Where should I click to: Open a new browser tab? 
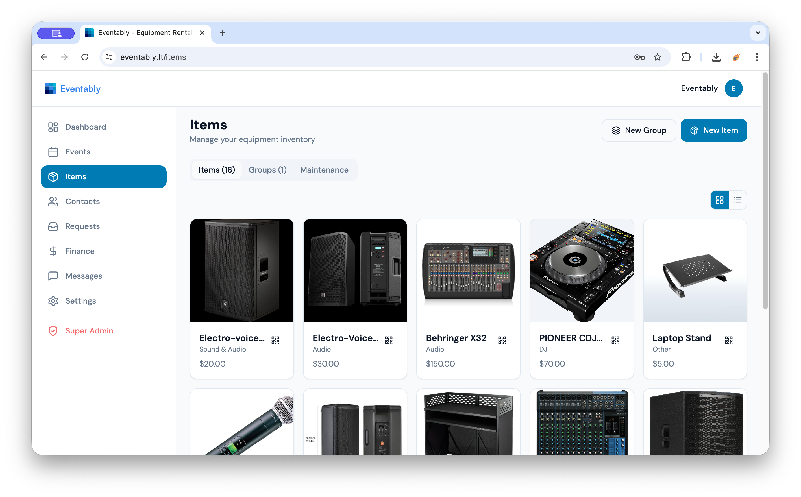pos(223,33)
